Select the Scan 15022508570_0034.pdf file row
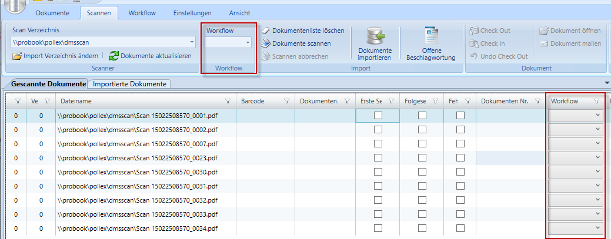This screenshot has width=611, height=239. [138, 228]
